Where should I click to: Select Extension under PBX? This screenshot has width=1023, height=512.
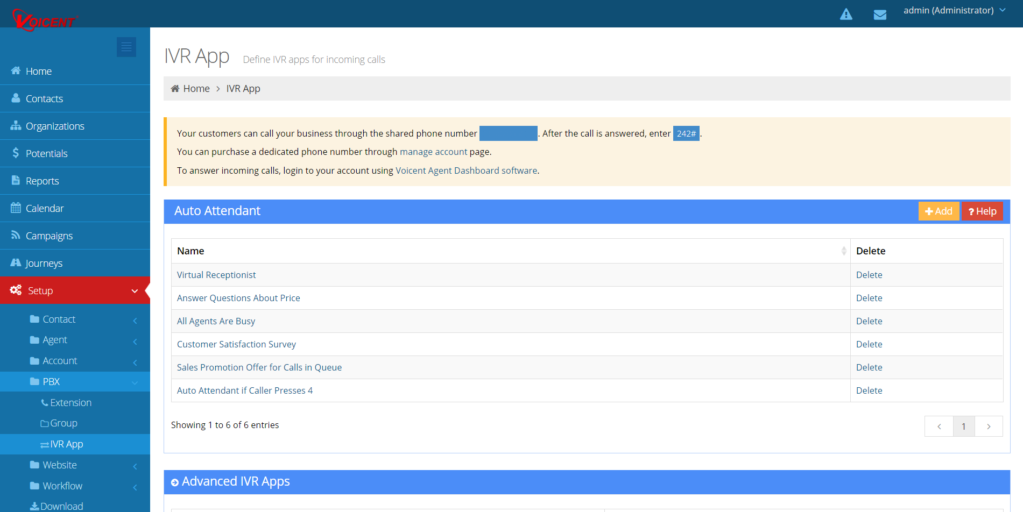70,403
